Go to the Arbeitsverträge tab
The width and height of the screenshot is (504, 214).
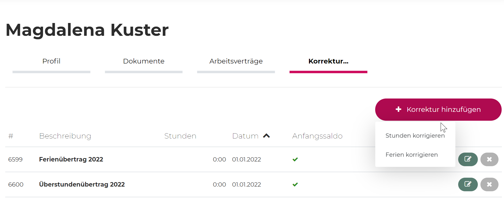(236, 61)
